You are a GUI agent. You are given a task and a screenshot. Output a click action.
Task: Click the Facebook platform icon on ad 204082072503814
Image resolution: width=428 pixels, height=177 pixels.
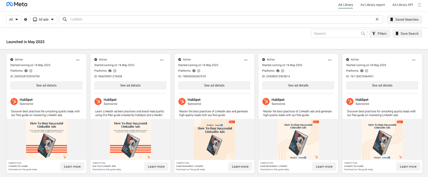click(x=278, y=71)
